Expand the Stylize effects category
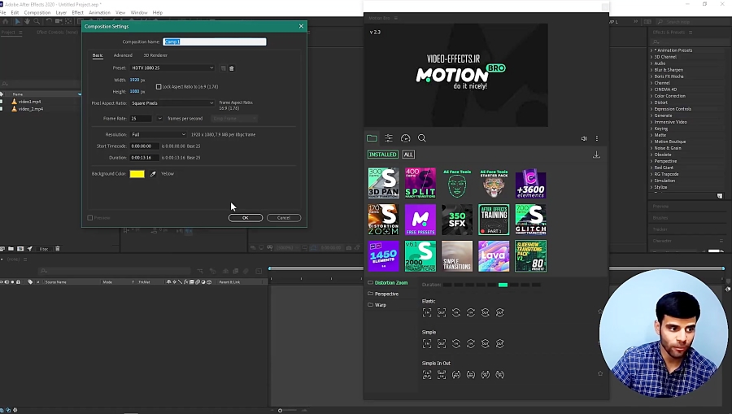Screen dimensions: 732x414 tap(651, 187)
